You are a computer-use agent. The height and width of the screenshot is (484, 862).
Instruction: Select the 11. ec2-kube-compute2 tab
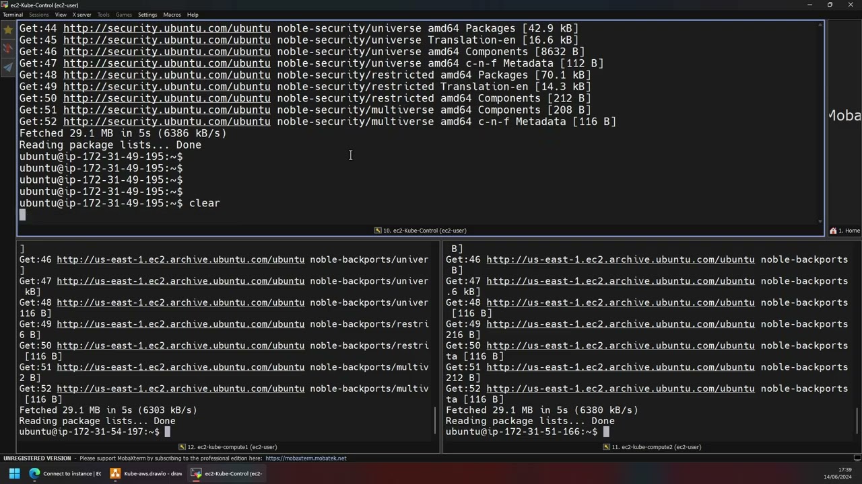[652, 447]
